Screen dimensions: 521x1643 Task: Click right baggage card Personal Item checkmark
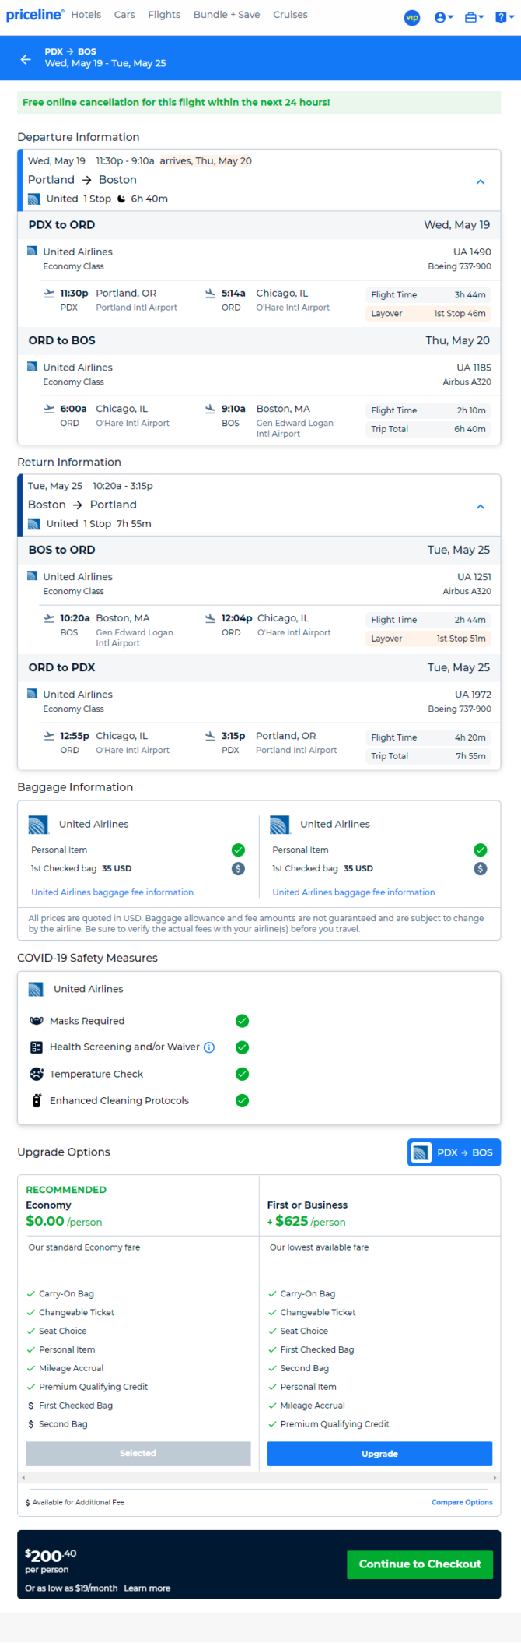coord(481,850)
